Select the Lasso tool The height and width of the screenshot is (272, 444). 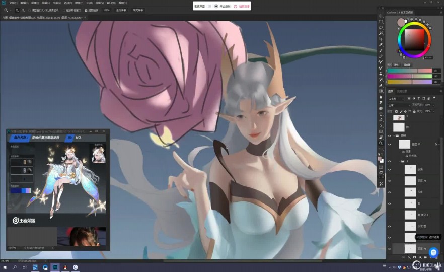point(381,28)
